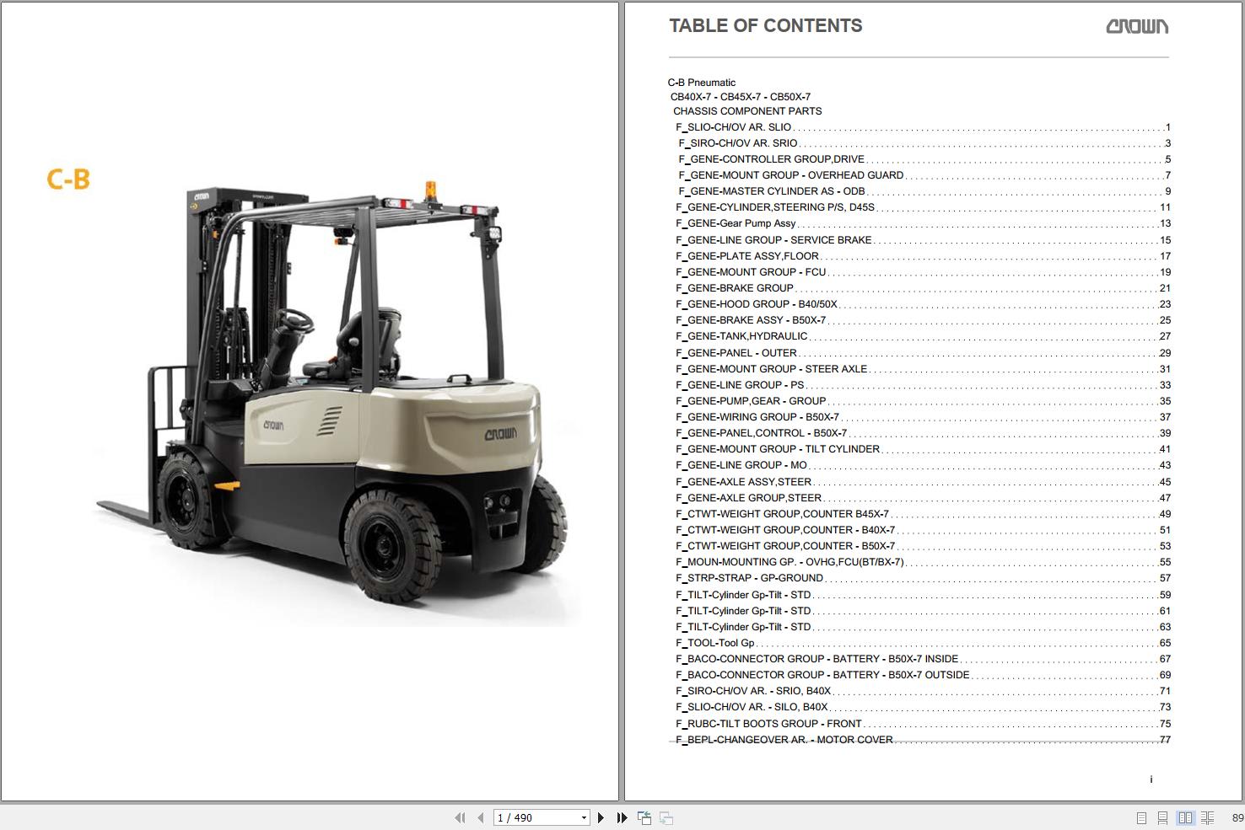The width and height of the screenshot is (1245, 830).
Task: Open the F_SLIO-CH/OV AR. SLIO contents entry
Action: tap(923, 127)
